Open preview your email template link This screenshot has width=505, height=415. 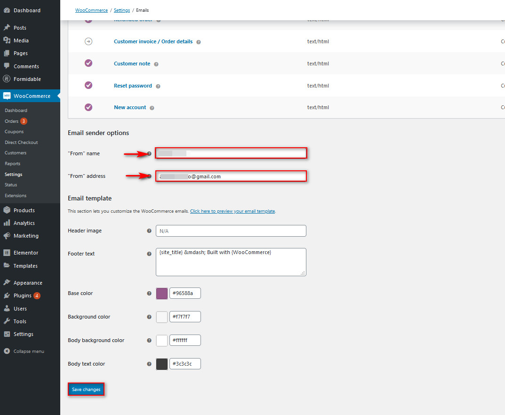232,211
